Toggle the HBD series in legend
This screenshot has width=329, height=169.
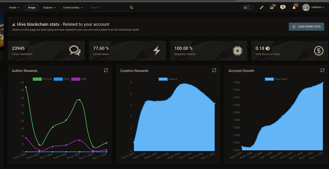pos(79,79)
